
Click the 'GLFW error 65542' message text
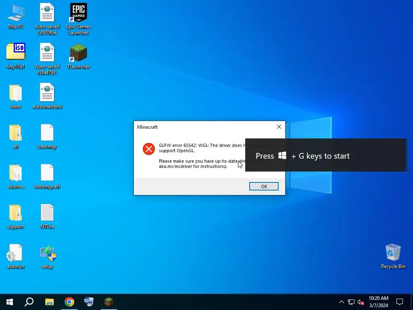click(202, 148)
